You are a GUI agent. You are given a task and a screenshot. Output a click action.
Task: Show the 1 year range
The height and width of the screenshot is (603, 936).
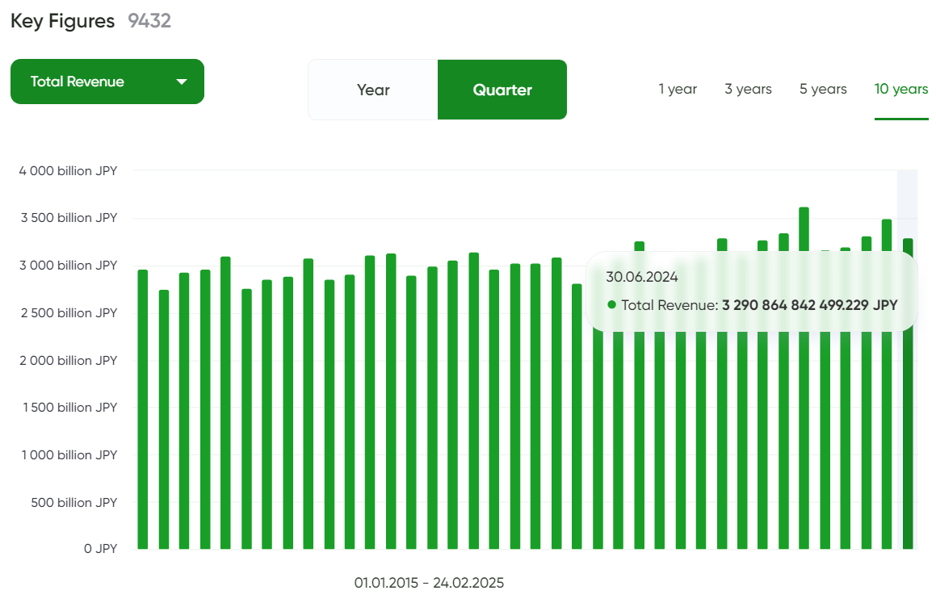(x=678, y=89)
